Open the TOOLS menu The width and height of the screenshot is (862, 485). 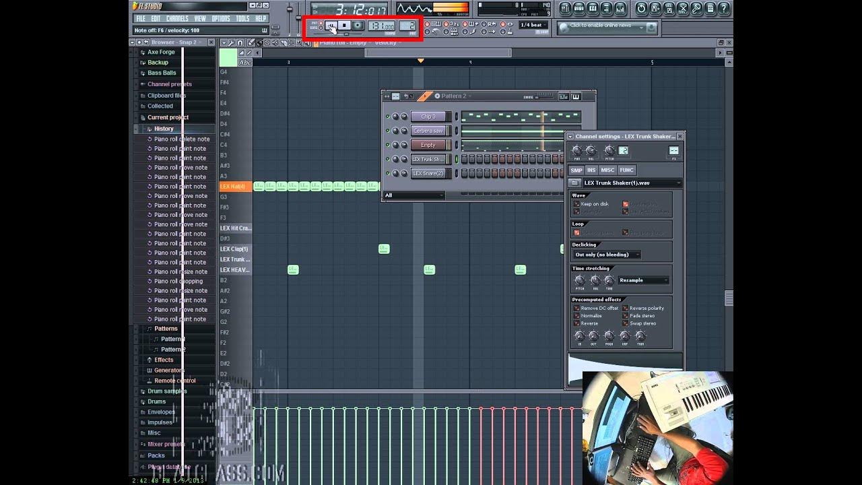[x=242, y=18]
